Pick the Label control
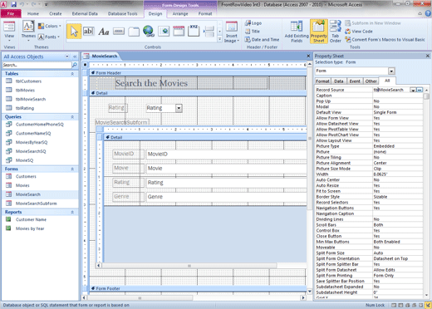Screen dimensions: 432x309 click(x=104, y=32)
